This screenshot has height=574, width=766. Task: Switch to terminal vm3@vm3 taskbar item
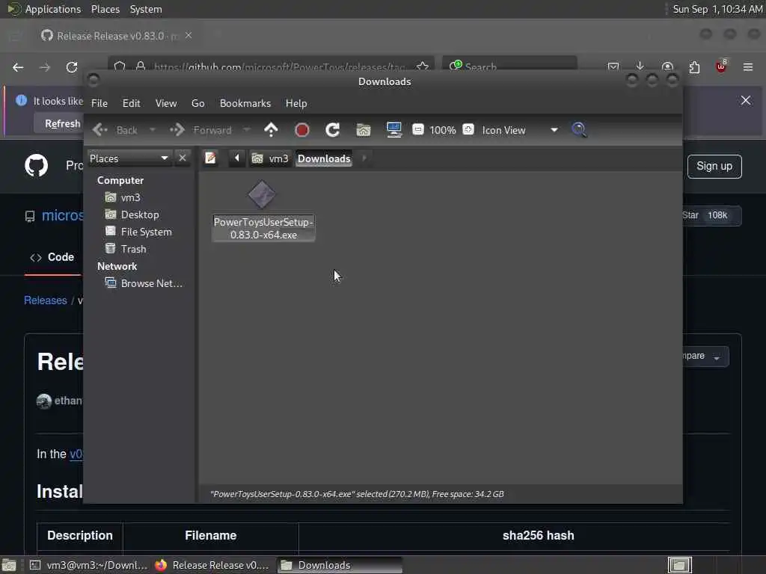tap(88, 565)
